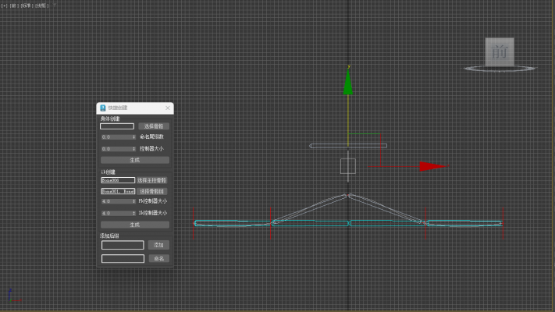555x312 pixels.
Task: Click the Bone006 main bone text field
Action: 117,180
